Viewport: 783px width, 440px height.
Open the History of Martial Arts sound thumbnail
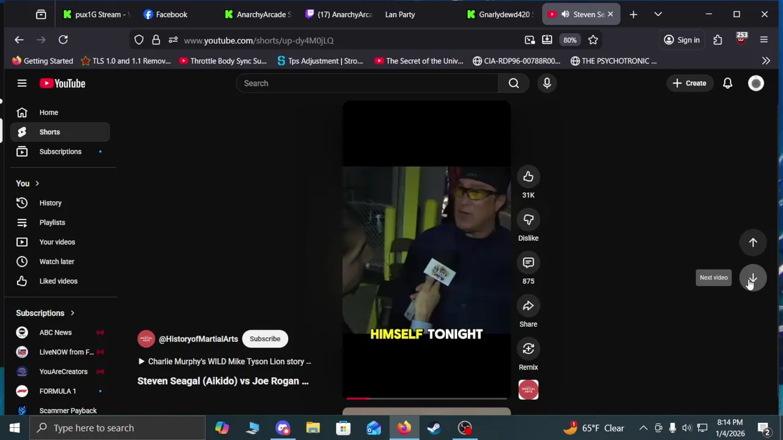[x=528, y=389]
